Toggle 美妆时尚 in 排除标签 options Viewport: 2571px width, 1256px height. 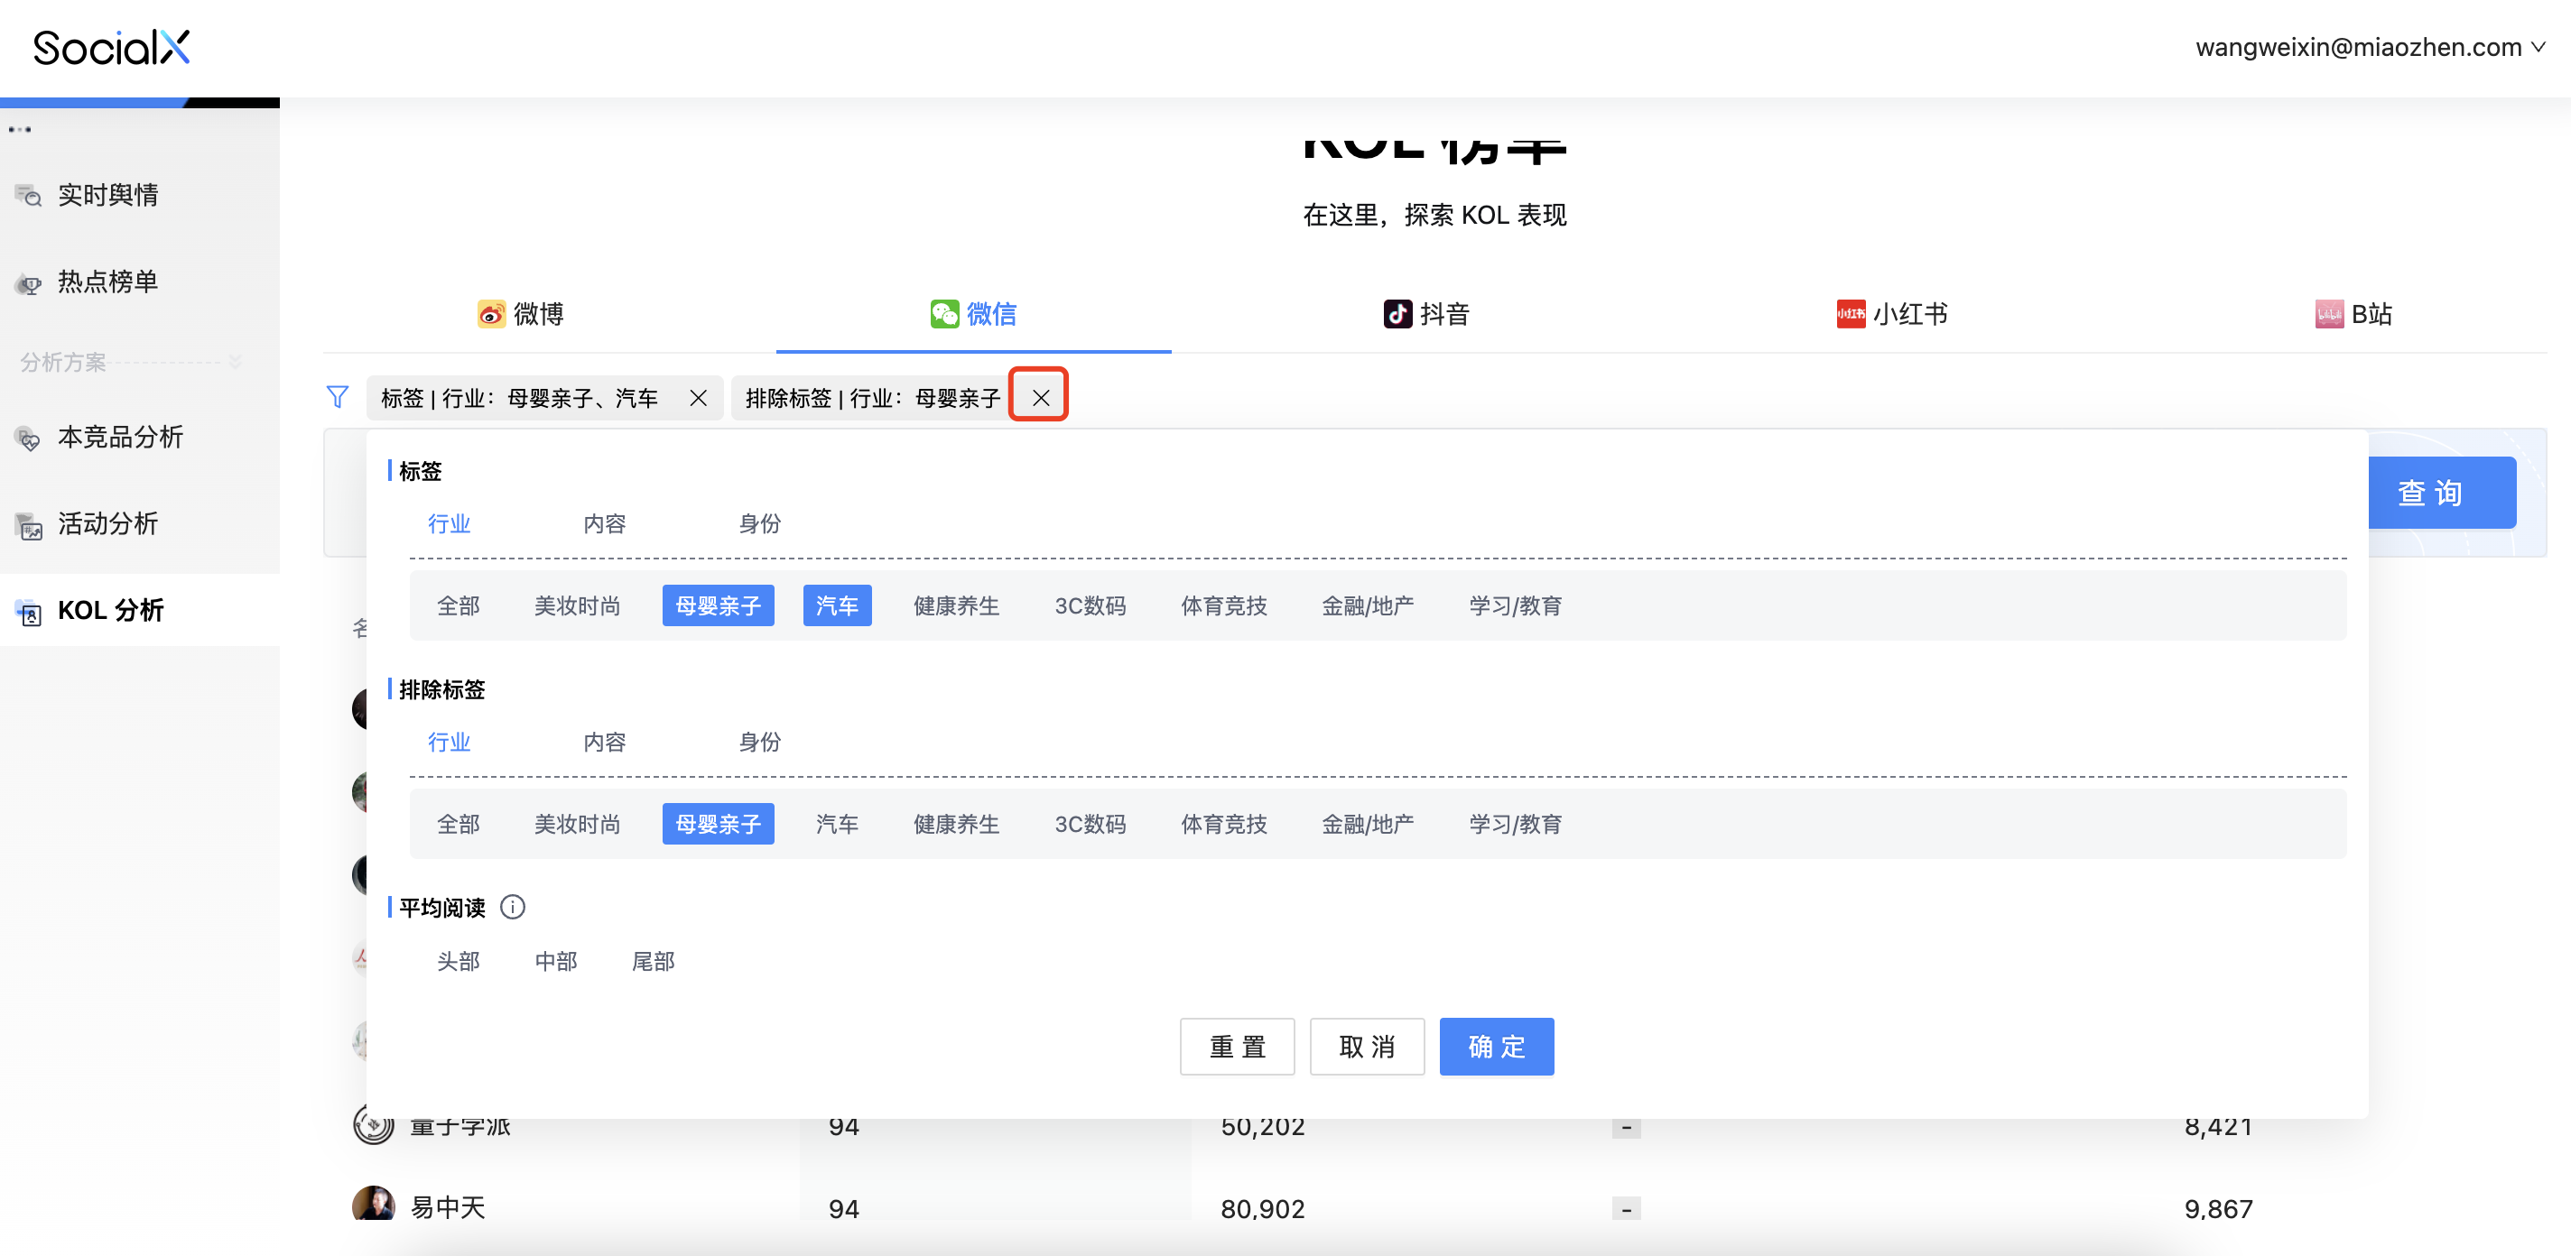pos(577,824)
